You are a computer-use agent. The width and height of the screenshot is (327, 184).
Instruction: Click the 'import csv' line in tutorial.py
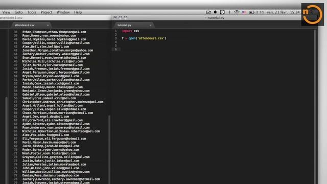(x=131, y=31)
